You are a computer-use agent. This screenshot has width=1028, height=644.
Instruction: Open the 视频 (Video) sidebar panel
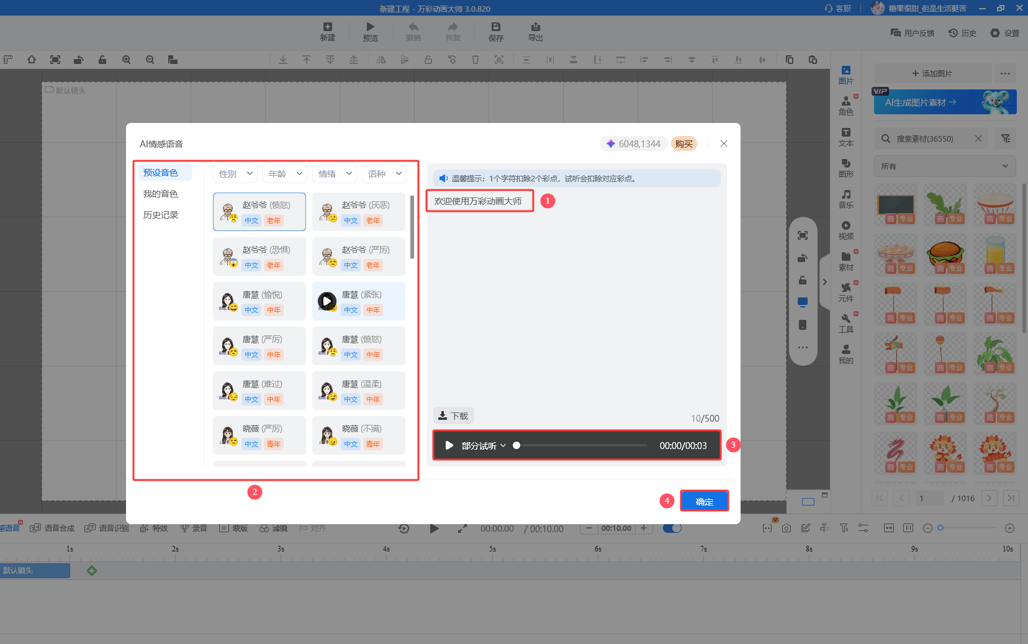(845, 230)
